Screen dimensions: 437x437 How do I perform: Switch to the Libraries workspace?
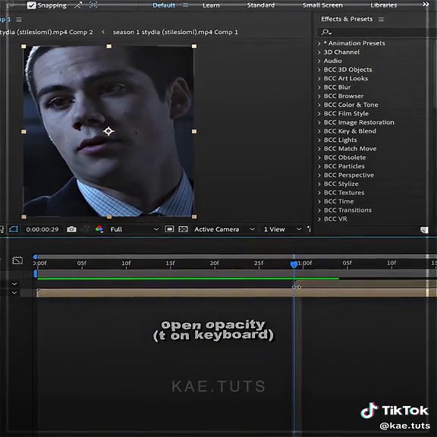pyautogui.click(x=383, y=5)
